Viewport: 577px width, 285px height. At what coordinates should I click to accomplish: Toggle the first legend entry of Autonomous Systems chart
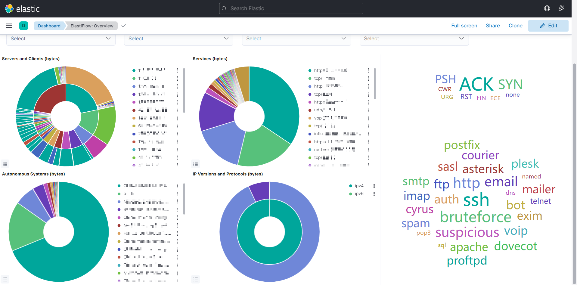coord(144,186)
